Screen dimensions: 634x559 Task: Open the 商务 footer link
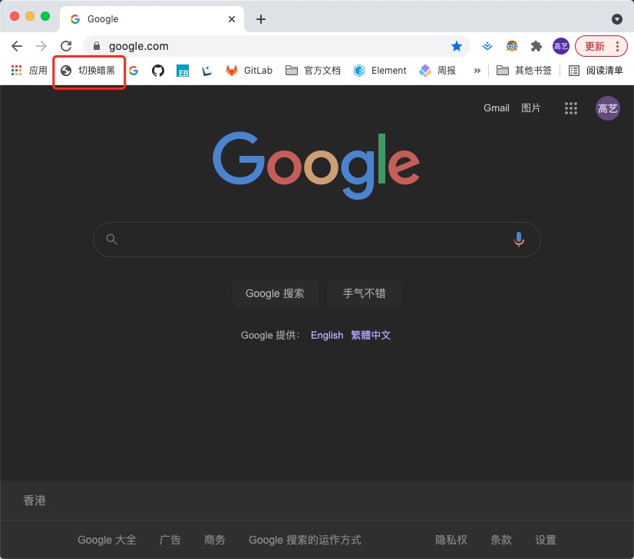point(214,540)
